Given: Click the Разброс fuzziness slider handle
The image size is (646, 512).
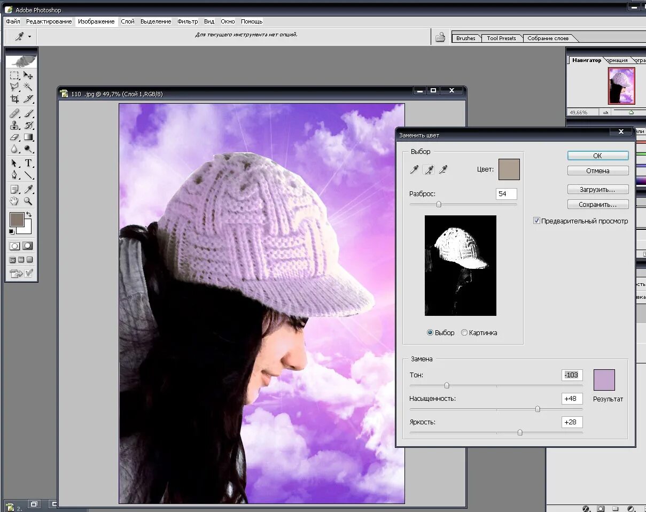Looking at the screenshot, I should click(439, 204).
